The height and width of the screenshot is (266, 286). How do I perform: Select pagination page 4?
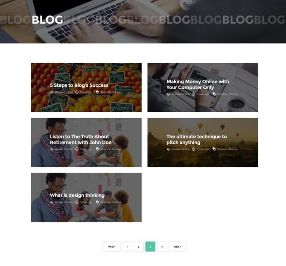(x=162, y=247)
